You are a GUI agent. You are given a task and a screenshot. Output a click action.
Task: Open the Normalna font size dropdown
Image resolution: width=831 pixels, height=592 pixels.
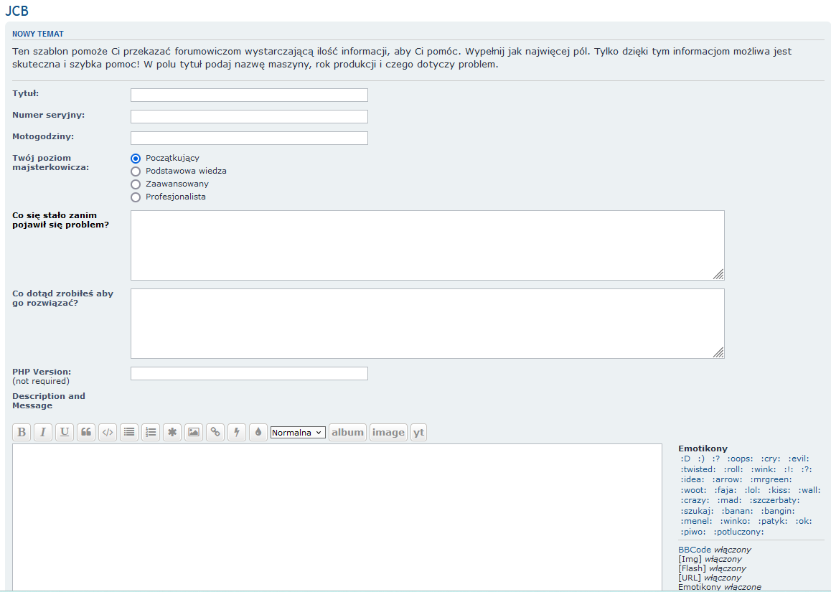(x=298, y=433)
